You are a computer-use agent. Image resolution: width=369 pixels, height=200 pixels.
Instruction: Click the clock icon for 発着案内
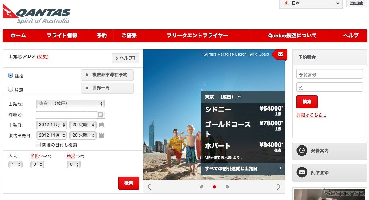[x=302, y=151]
